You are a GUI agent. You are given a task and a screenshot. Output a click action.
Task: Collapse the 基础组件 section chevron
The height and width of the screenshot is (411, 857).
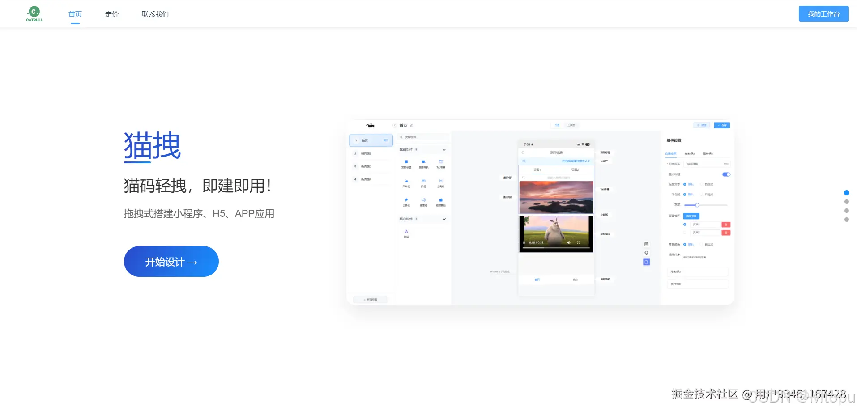pyautogui.click(x=444, y=150)
